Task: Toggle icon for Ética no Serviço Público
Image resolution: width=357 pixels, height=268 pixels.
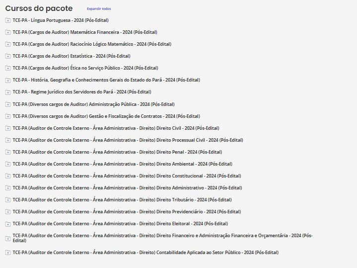Action: pos(7,68)
